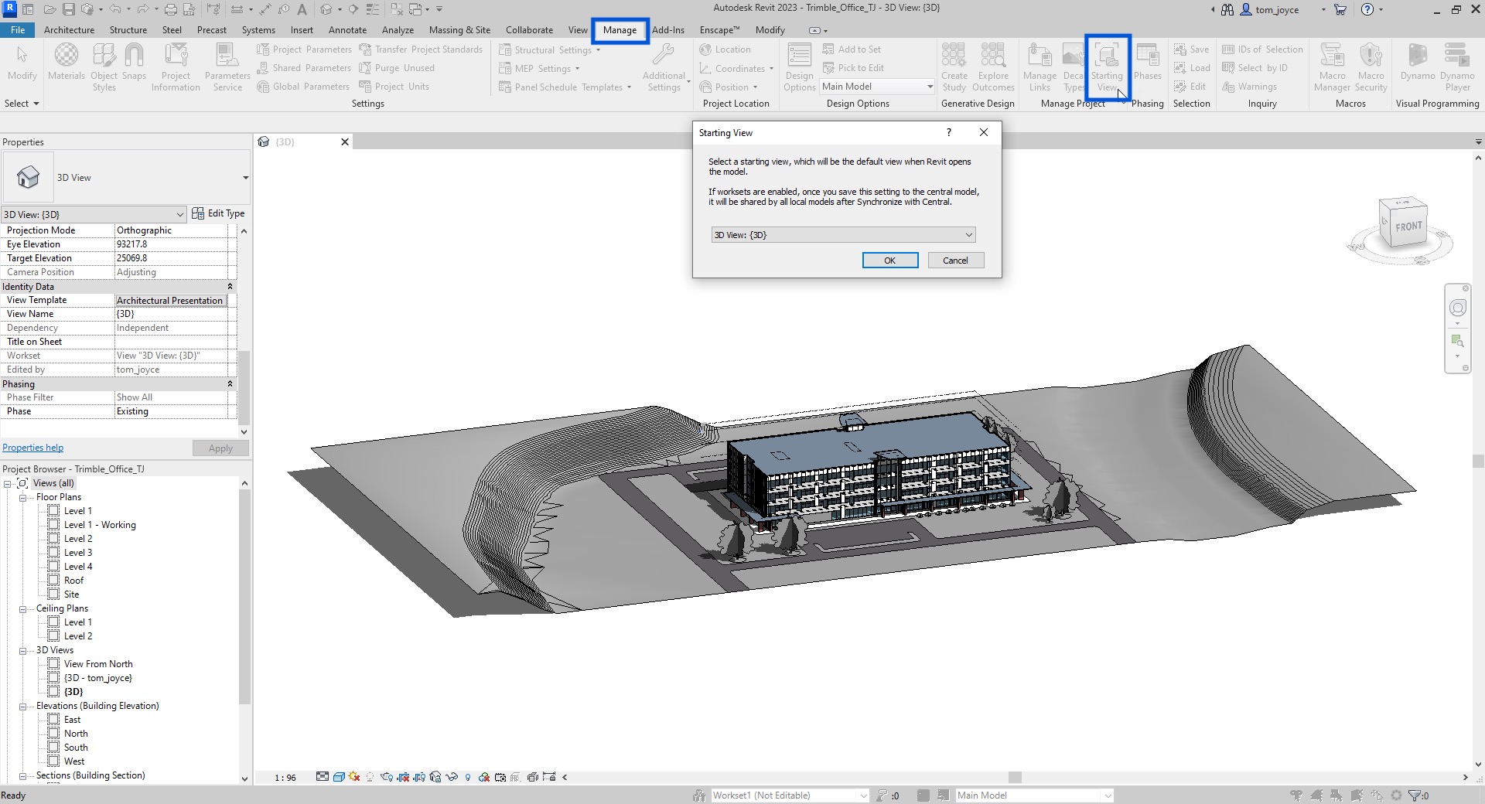Screen dimensions: 1485x804
Task: Select the Starting View tool in Manage Project panel
Action: point(1108,67)
